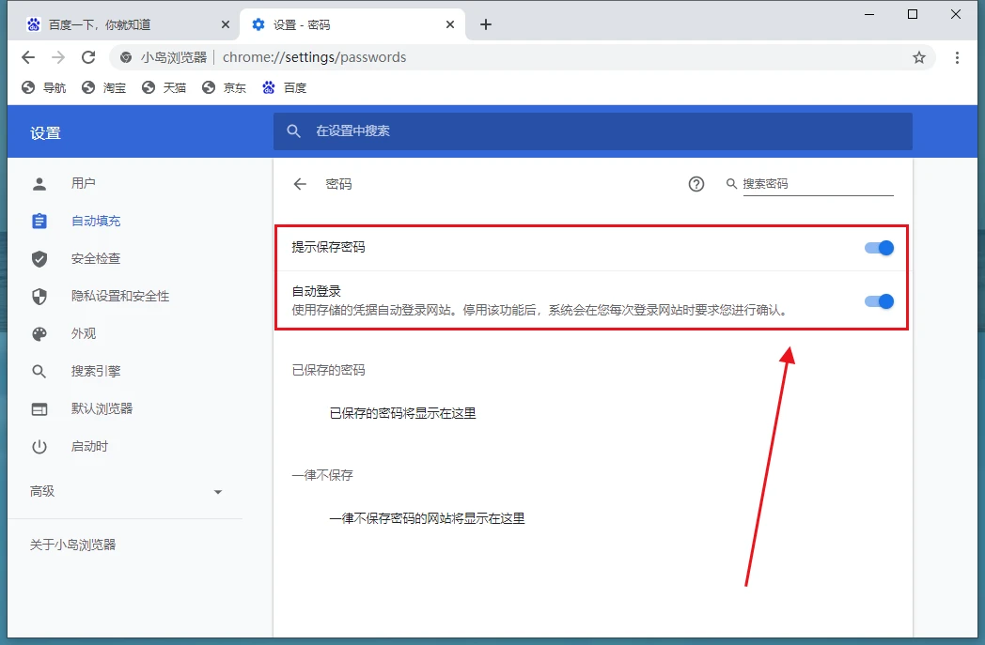
Task: Toggle the 提示保存密码 switch
Action: point(879,248)
